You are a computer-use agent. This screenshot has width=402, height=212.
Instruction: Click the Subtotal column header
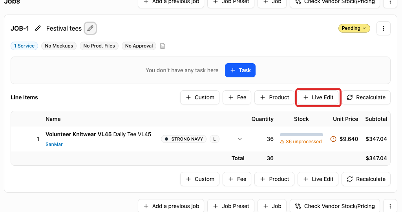tap(376, 119)
